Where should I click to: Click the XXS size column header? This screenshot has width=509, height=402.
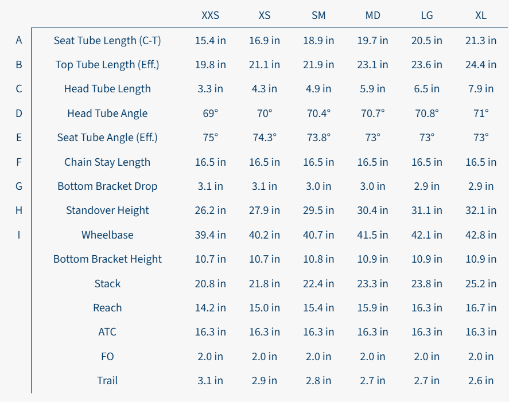(x=210, y=15)
